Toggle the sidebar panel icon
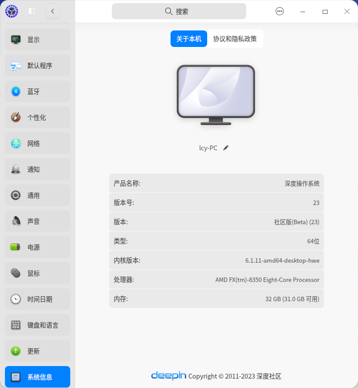Viewport: 358px width, 388px height. (32, 11)
